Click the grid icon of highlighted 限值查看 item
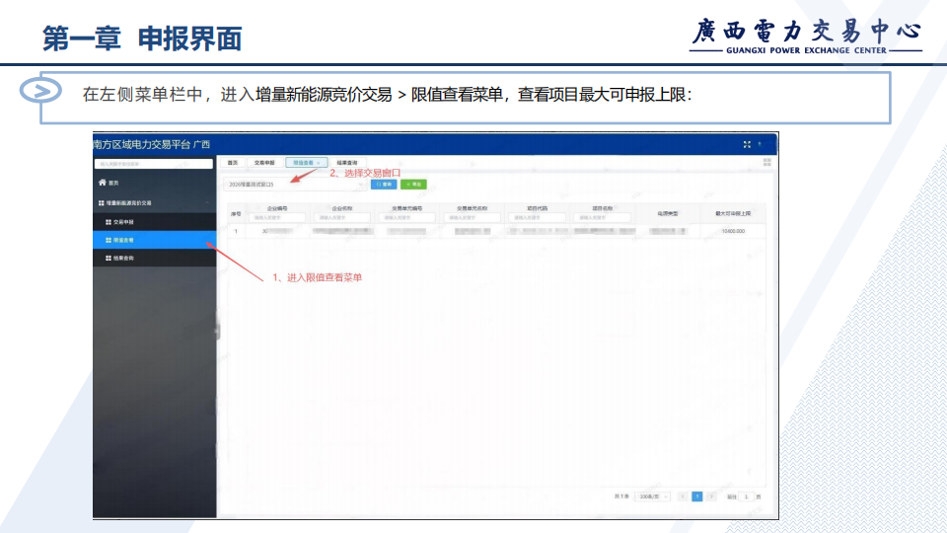The image size is (947, 533). coord(109,241)
